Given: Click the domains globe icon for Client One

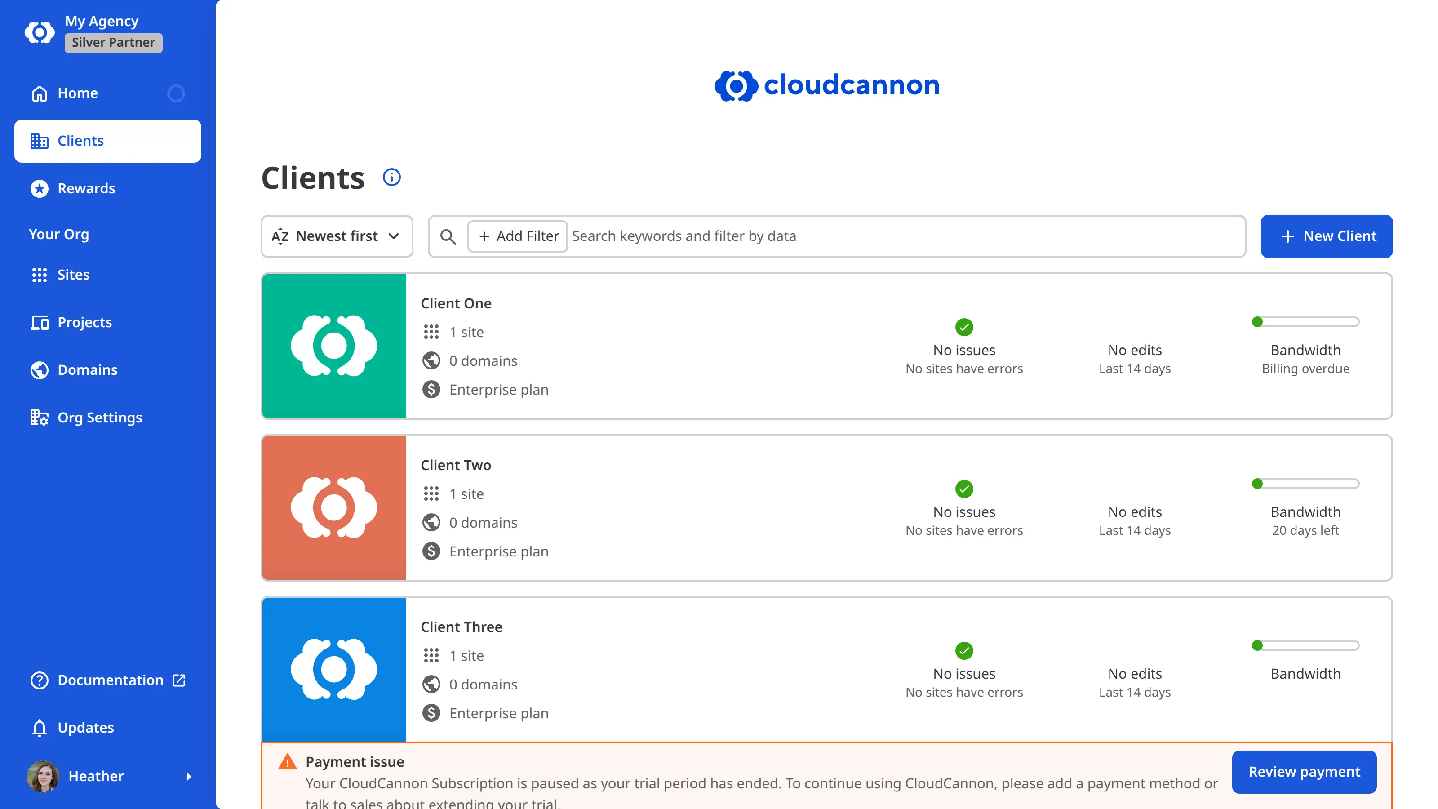Looking at the screenshot, I should click(431, 360).
